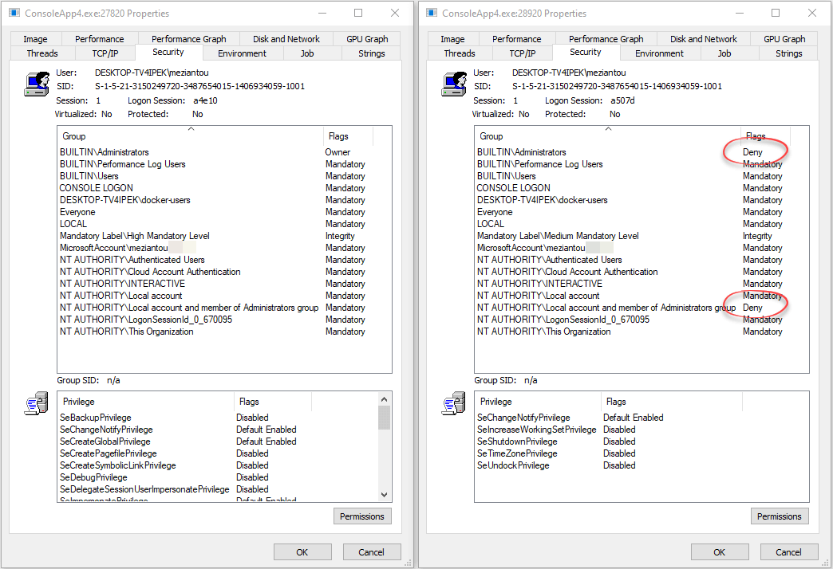The image size is (833, 569).
Task: Click Cancel in the 27820 Properties window
Action: click(x=371, y=552)
